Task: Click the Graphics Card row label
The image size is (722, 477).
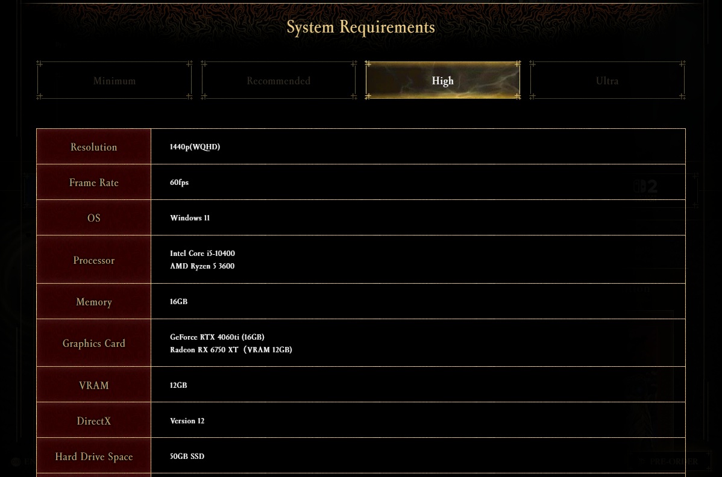Action: (x=94, y=343)
